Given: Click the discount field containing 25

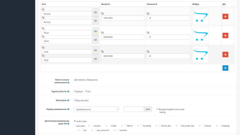Looking at the screenshot, I should (x=168, y=56).
